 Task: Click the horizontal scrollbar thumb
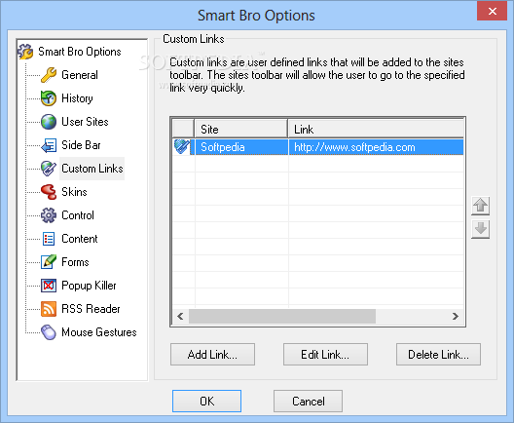(282, 317)
